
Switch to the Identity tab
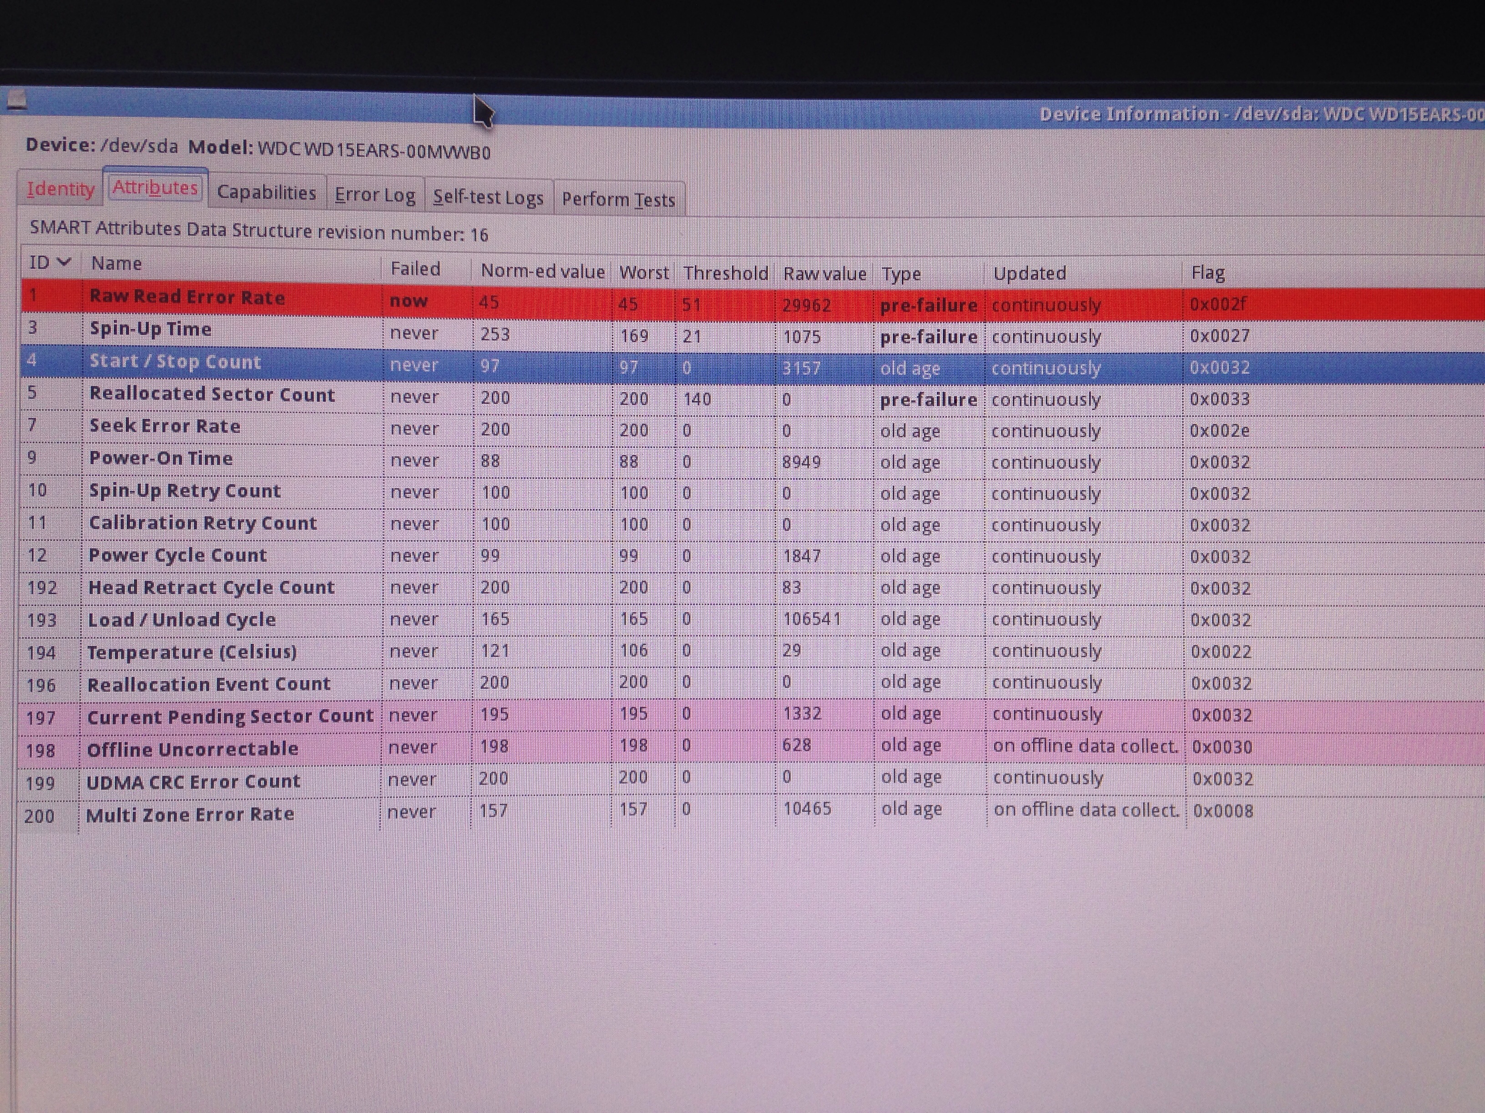[61, 189]
